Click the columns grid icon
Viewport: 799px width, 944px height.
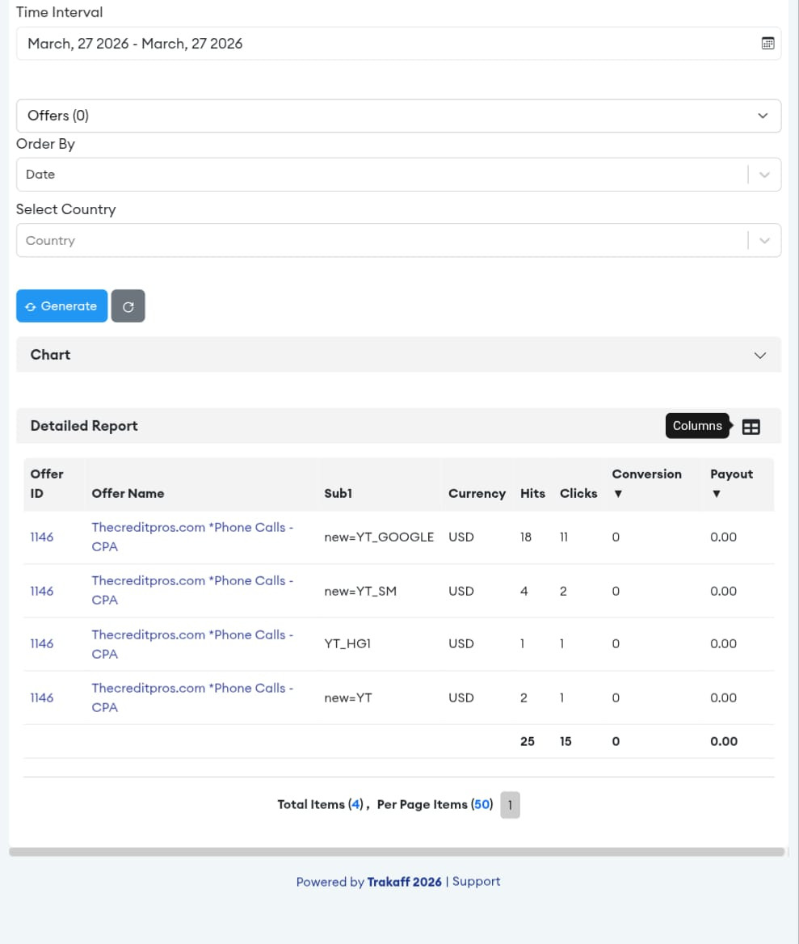(x=751, y=427)
